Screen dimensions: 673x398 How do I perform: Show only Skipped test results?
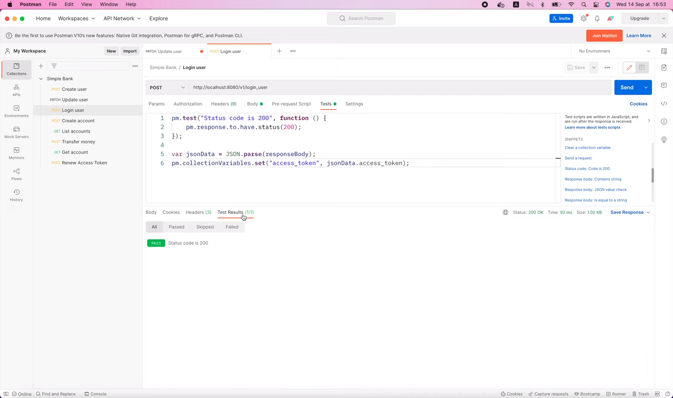coord(205,227)
